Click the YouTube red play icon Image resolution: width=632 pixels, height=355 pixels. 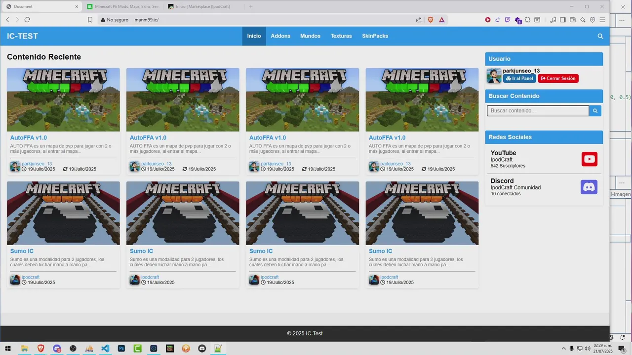tap(590, 159)
